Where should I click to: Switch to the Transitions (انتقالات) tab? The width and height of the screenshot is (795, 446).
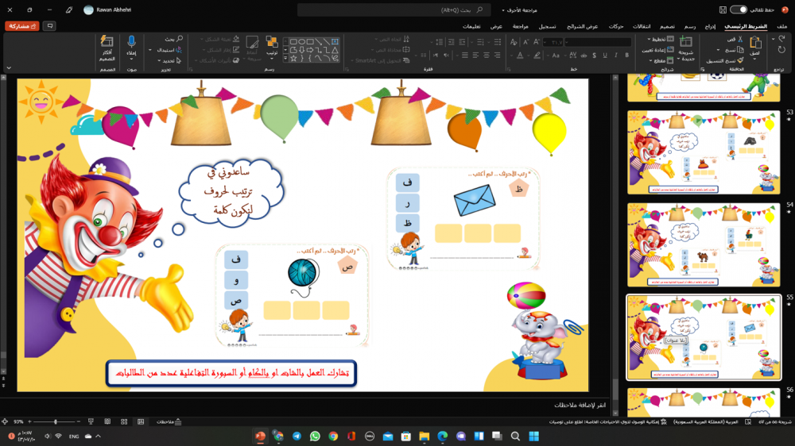point(642,26)
